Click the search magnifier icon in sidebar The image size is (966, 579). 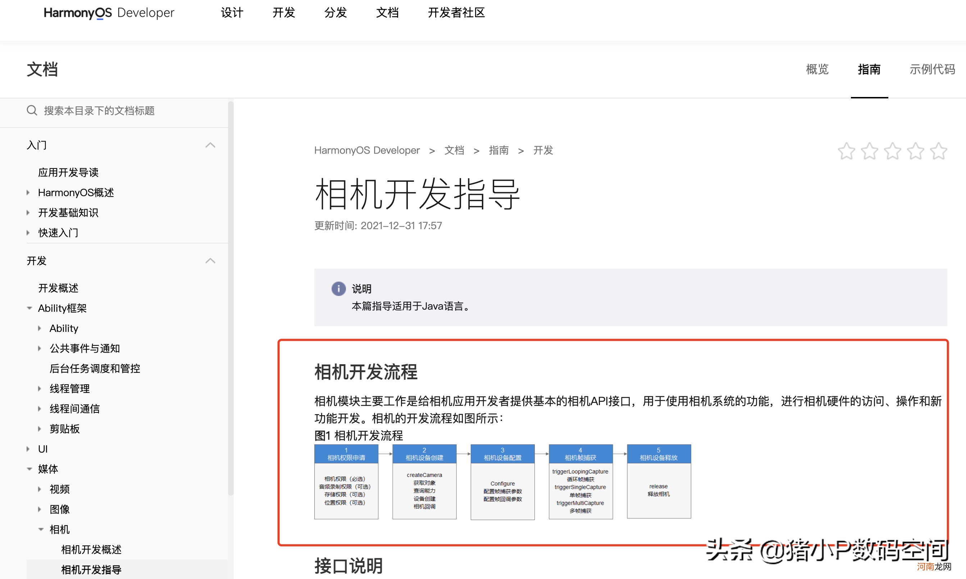tap(32, 110)
